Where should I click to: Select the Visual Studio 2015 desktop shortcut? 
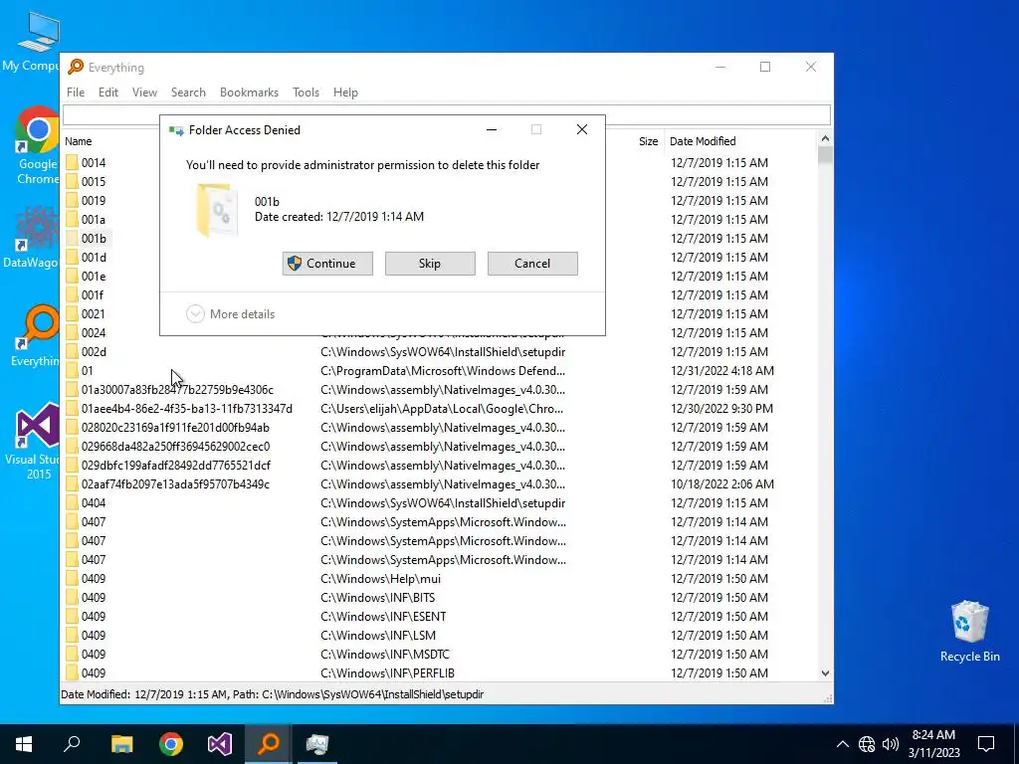click(33, 442)
